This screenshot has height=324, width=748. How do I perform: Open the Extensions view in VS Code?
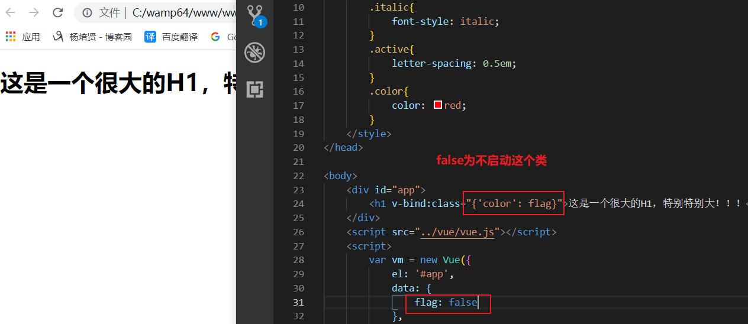point(255,89)
